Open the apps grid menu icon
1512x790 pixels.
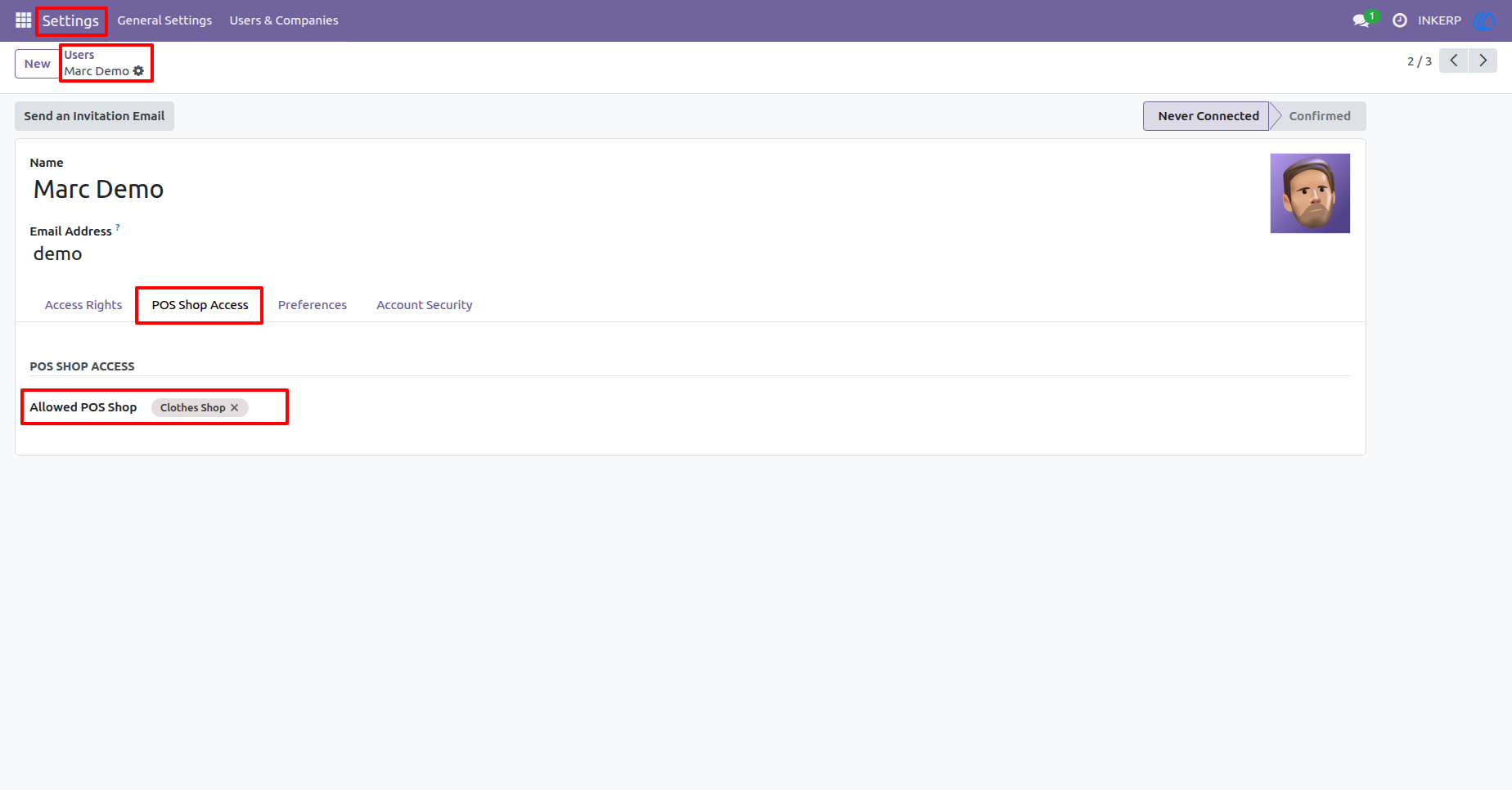point(23,20)
